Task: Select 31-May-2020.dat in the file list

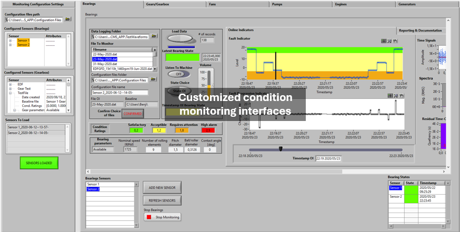Action: tap(122, 64)
